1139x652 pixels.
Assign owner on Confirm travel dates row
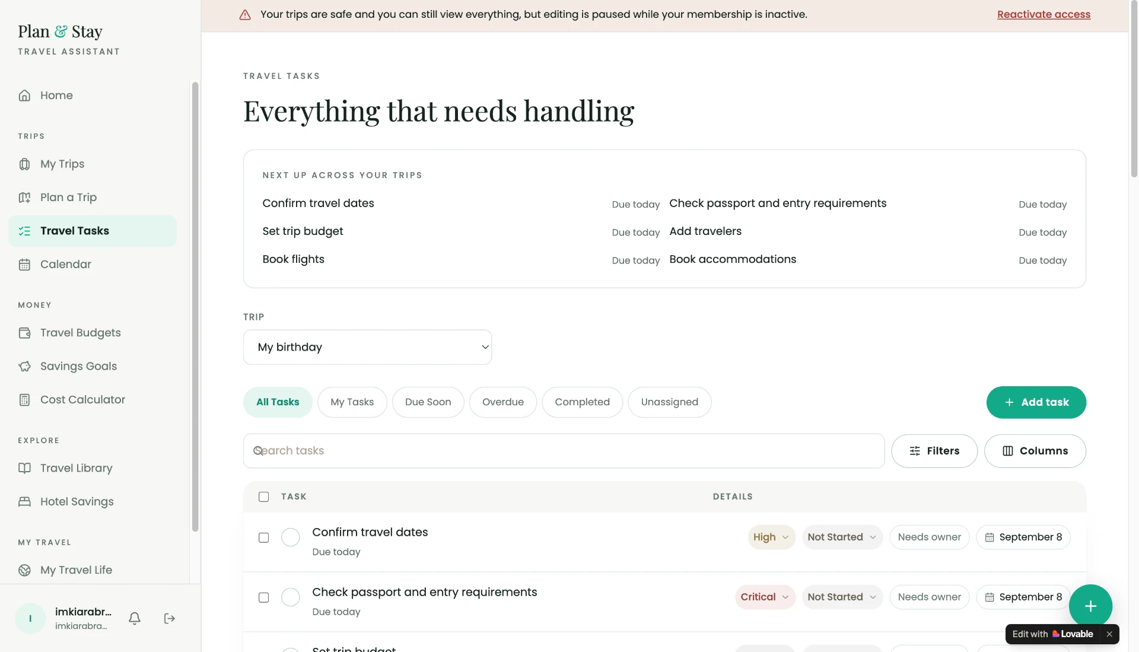[929, 537]
